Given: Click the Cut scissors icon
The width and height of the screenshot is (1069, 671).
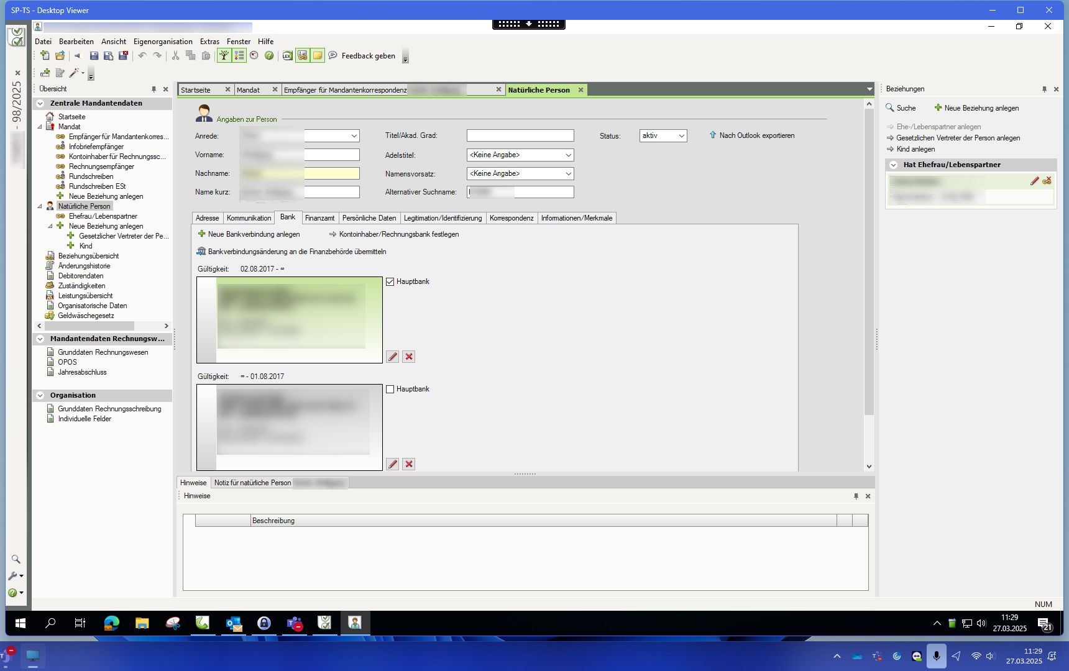Looking at the screenshot, I should 176,56.
